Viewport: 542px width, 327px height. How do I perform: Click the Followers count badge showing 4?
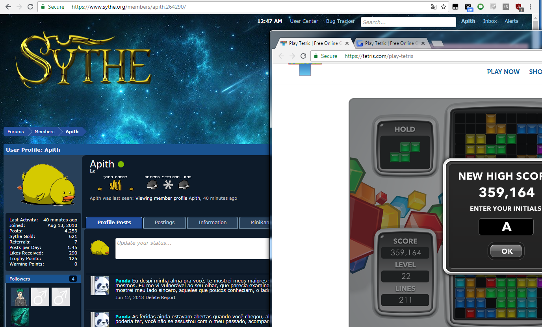tap(73, 279)
